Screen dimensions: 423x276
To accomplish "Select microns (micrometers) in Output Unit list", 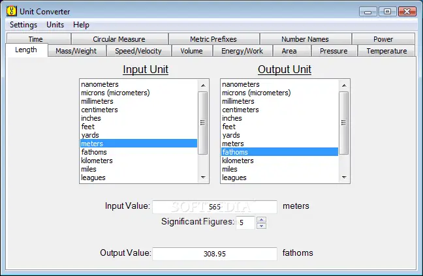I will point(280,93).
